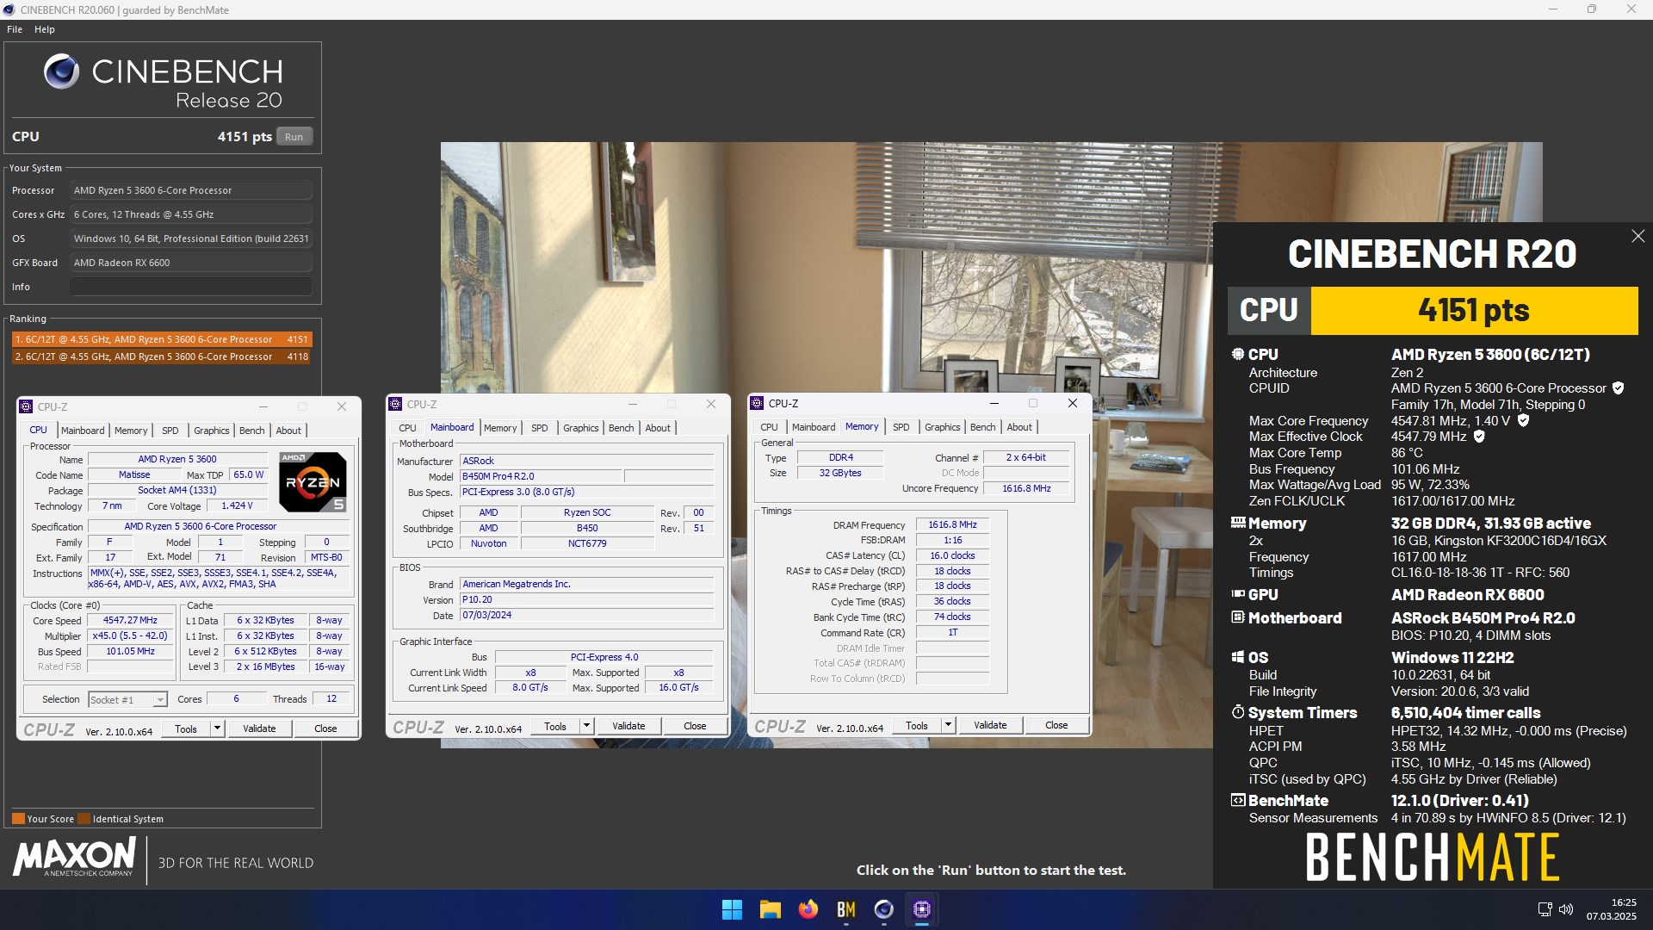Select Graphics tab in CPU-Z Mainboard window
This screenshot has width=1653, height=930.
(581, 428)
